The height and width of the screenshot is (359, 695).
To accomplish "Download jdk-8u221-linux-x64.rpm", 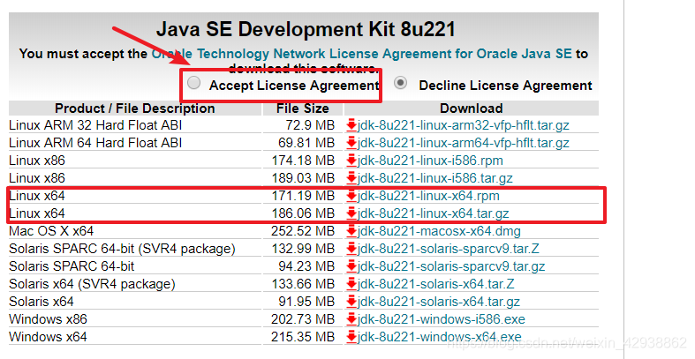I will point(428,196).
